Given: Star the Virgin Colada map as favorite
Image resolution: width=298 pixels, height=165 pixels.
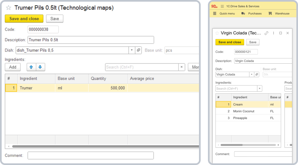Looking at the screenshot, I should click(x=217, y=33).
